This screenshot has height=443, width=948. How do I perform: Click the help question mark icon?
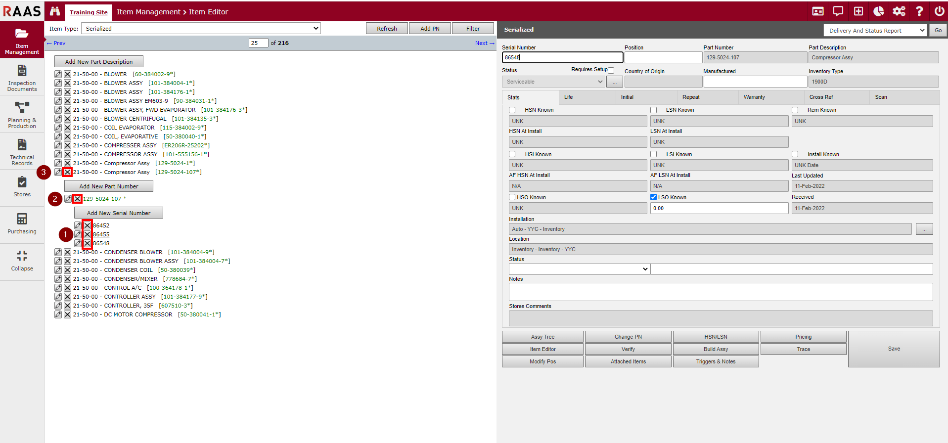(x=919, y=11)
